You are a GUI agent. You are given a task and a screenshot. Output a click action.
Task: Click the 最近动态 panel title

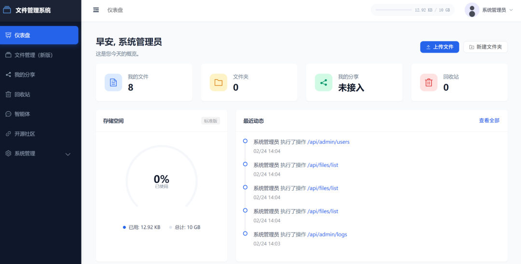coord(254,121)
